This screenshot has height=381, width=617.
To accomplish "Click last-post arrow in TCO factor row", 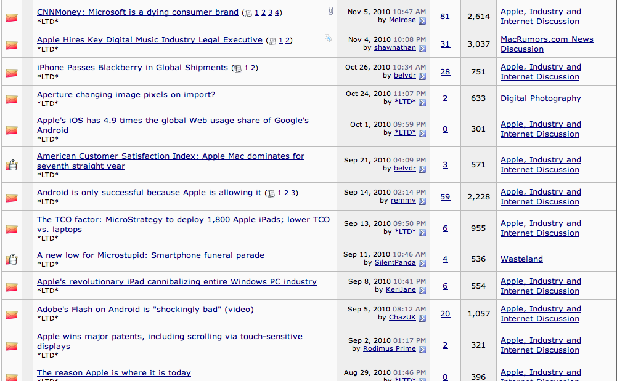I will [422, 233].
